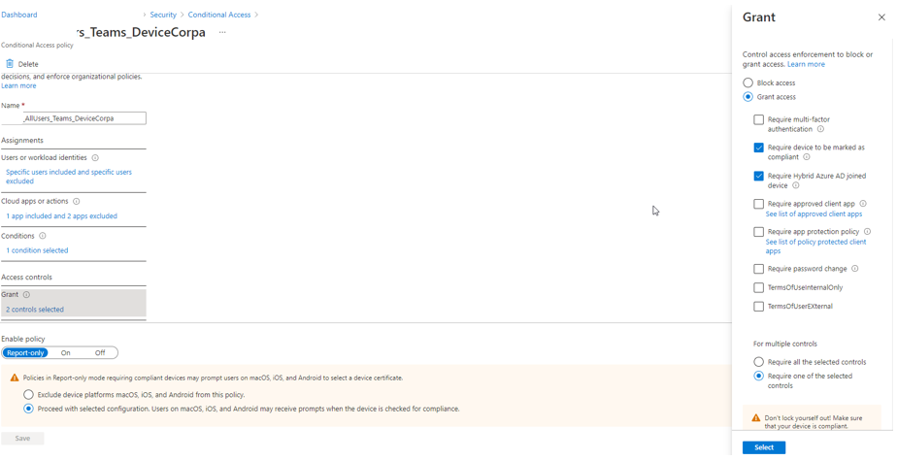Select Require all the selected controls
Viewport: 897px width, 460px height.
(x=758, y=362)
